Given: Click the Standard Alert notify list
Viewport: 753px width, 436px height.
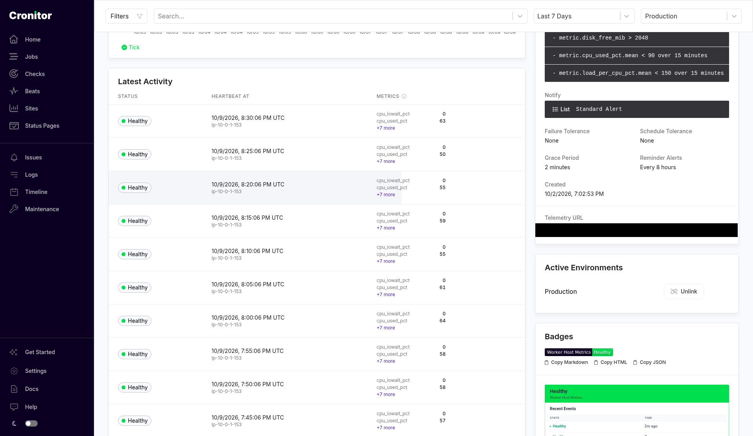Looking at the screenshot, I should 637,109.
